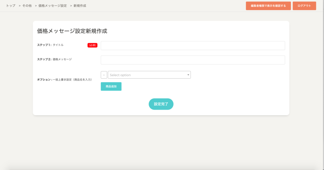Viewport: 324px width, 170px height.
Task: Click the ステップ1: タイトル label
Action: pyautogui.click(x=50, y=45)
